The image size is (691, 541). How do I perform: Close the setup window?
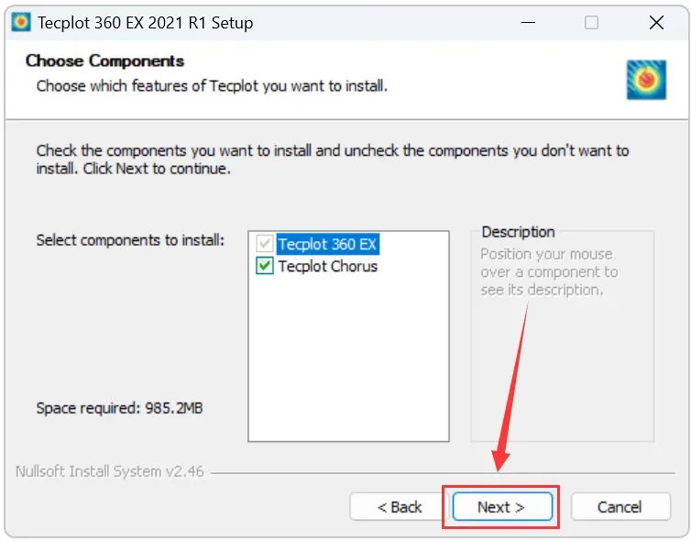point(656,22)
